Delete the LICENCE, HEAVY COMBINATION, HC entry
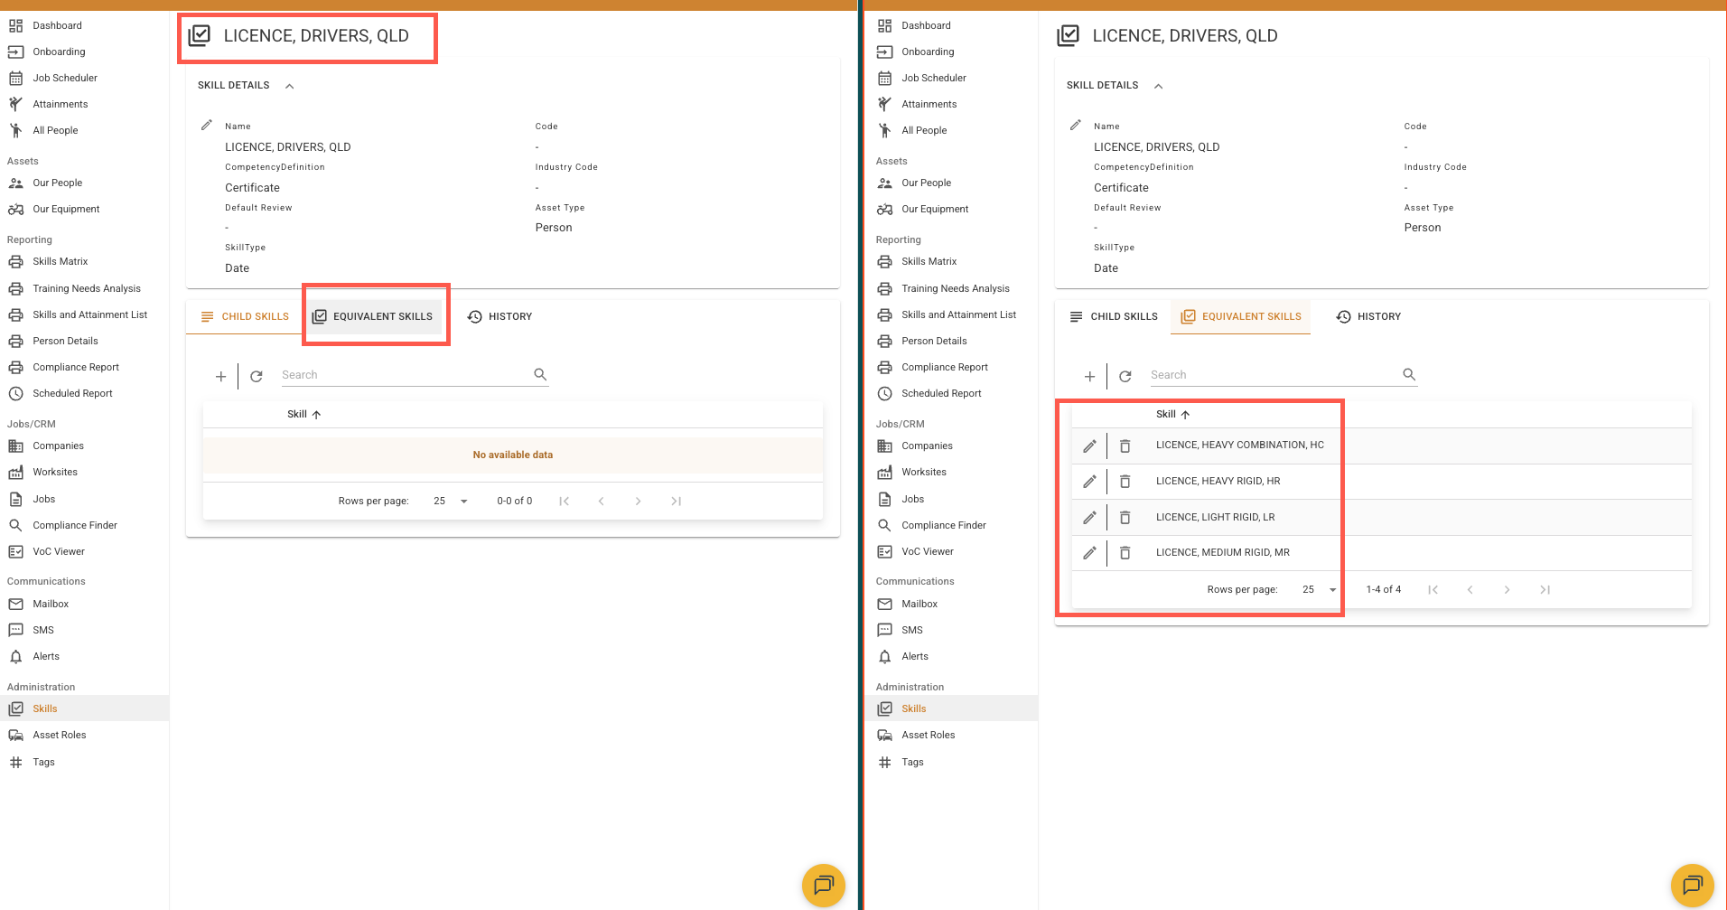 1125,446
